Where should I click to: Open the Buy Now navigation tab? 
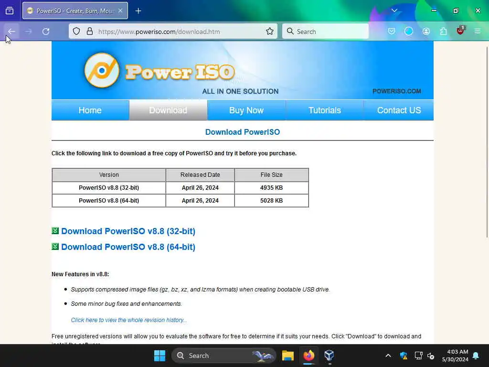pyautogui.click(x=246, y=110)
